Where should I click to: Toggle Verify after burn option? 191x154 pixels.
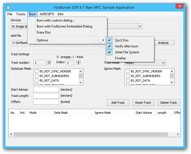(x=130, y=46)
